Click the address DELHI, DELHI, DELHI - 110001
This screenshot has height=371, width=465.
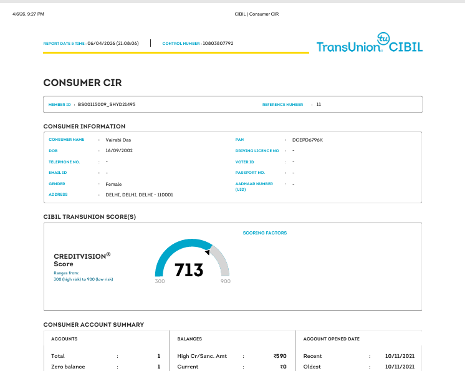[x=140, y=195]
